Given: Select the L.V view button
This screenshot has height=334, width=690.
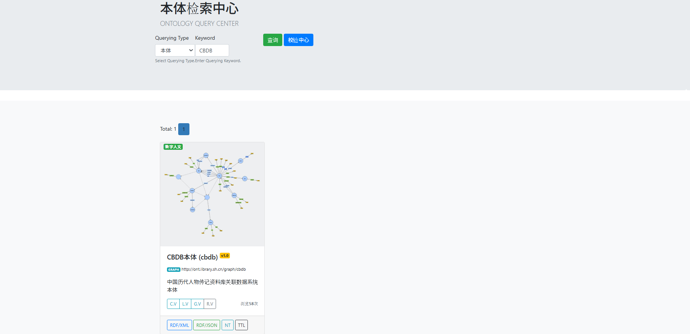Looking at the screenshot, I should click(x=185, y=304).
